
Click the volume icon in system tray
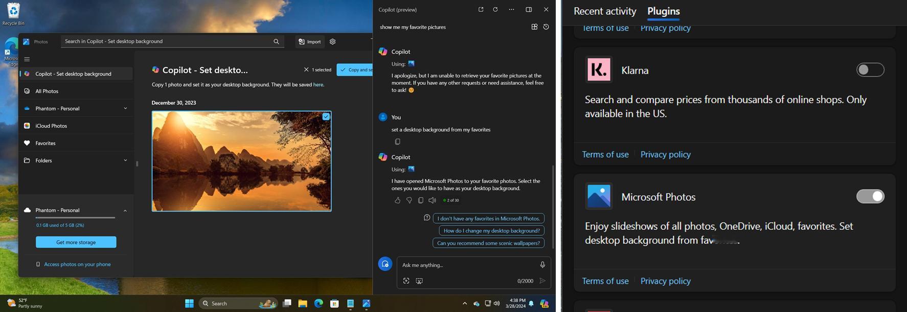pyautogui.click(x=496, y=303)
